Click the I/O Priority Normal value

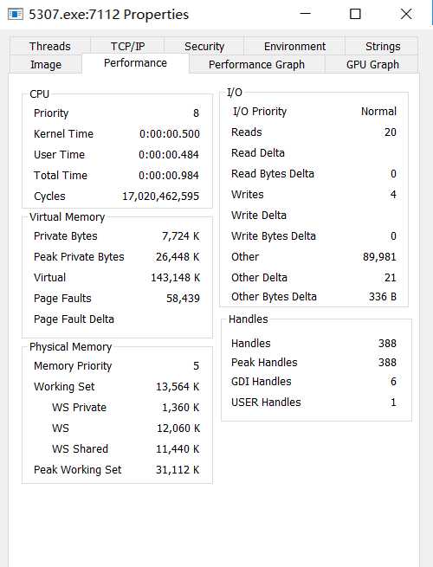(378, 112)
